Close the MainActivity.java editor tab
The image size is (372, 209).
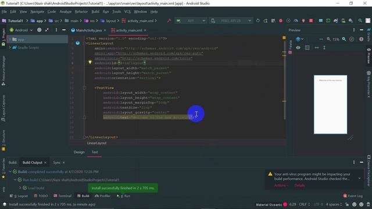coord(105,30)
